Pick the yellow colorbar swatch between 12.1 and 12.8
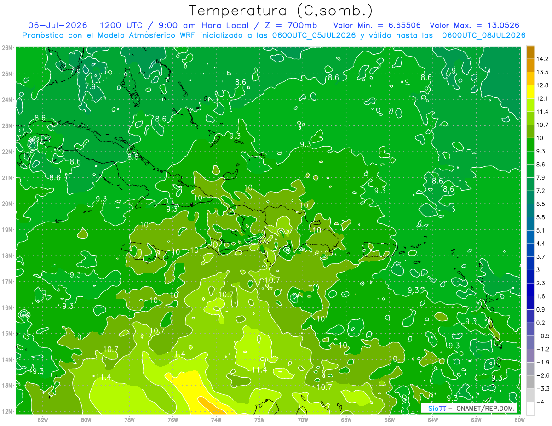Image resolution: width=552 pixels, height=426 pixels. click(x=530, y=92)
